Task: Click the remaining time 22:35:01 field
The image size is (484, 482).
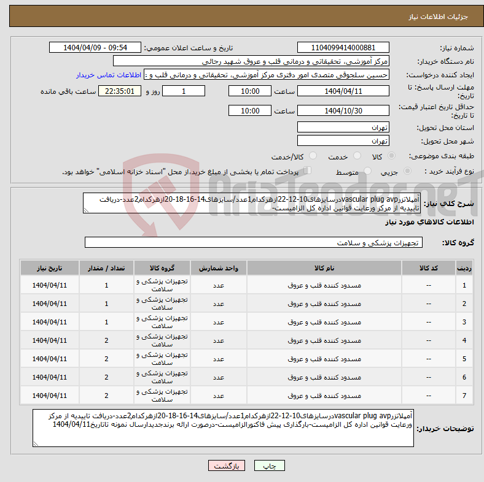Action: pos(120,91)
